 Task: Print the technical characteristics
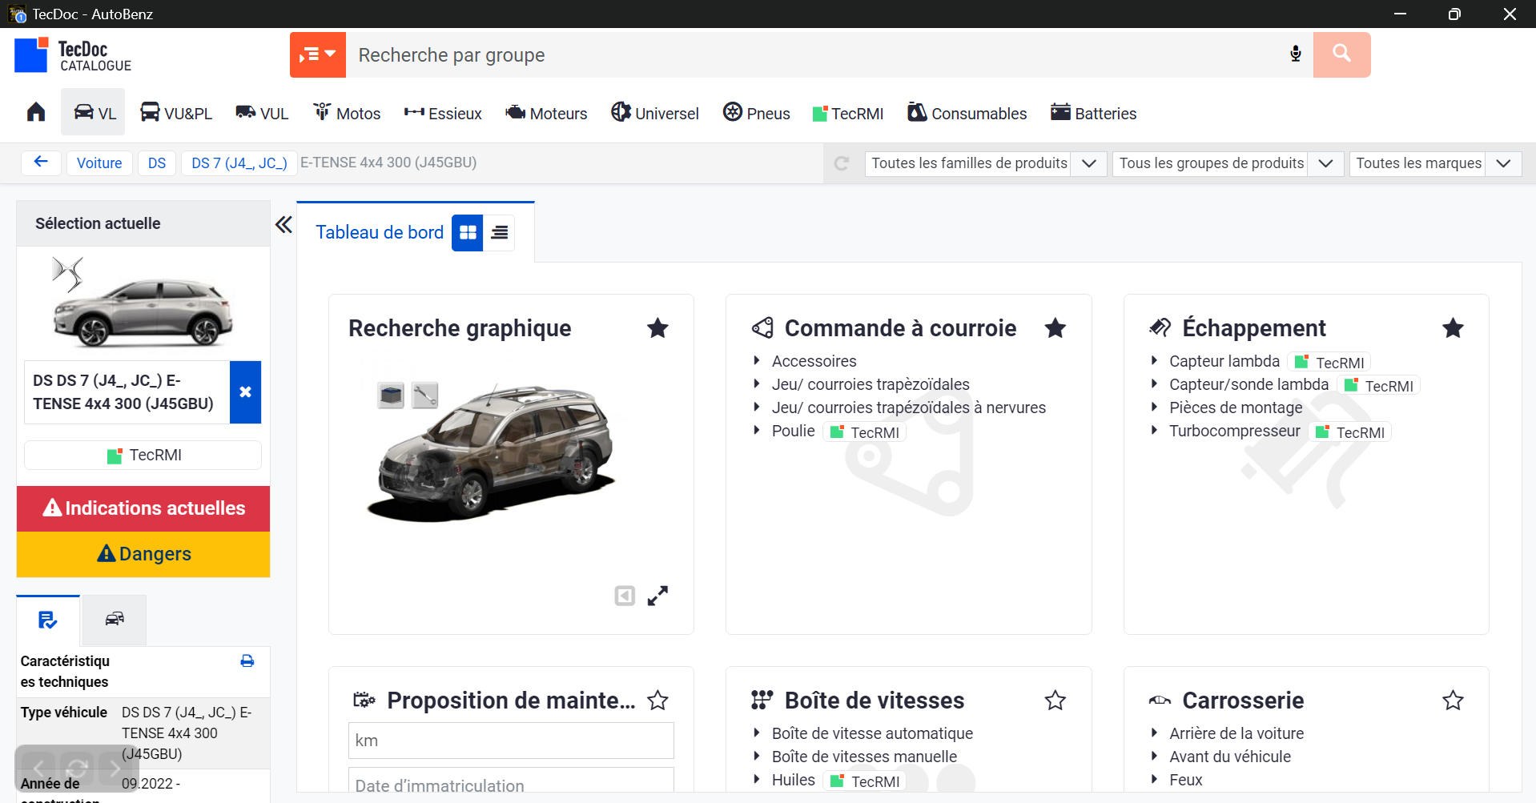247,661
